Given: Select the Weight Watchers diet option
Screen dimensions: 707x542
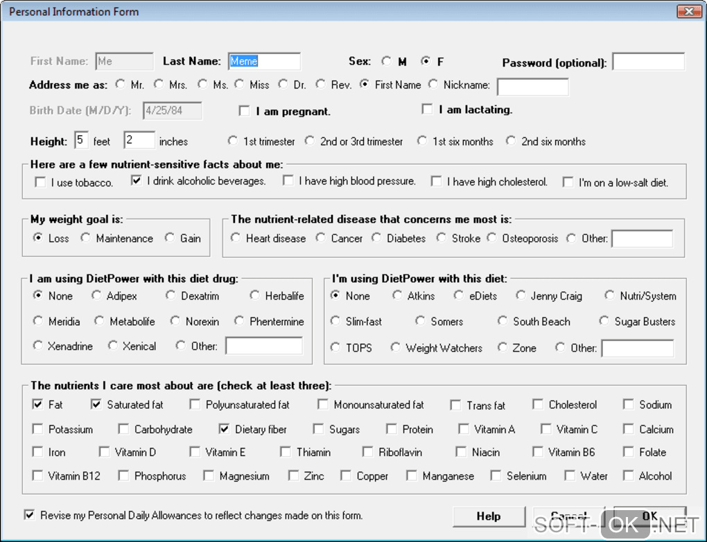Looking at the screenshot, I should [x=395, y=347].
